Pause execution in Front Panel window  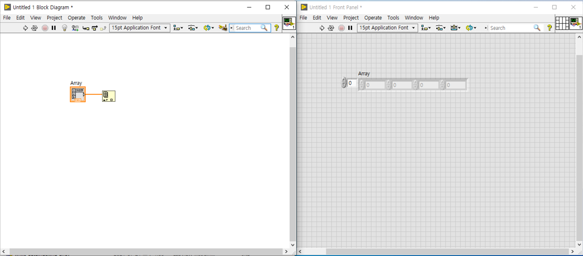point(350,28)
